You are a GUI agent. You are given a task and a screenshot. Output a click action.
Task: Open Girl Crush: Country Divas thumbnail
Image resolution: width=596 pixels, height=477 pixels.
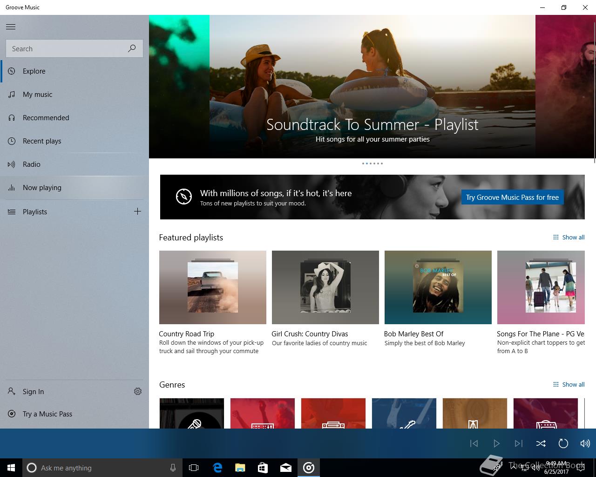tap(325, 287)
